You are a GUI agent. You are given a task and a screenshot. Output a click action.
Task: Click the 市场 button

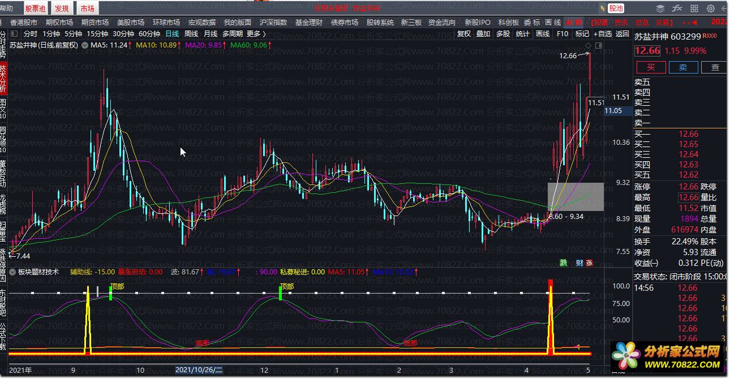[x=87, y=8]
